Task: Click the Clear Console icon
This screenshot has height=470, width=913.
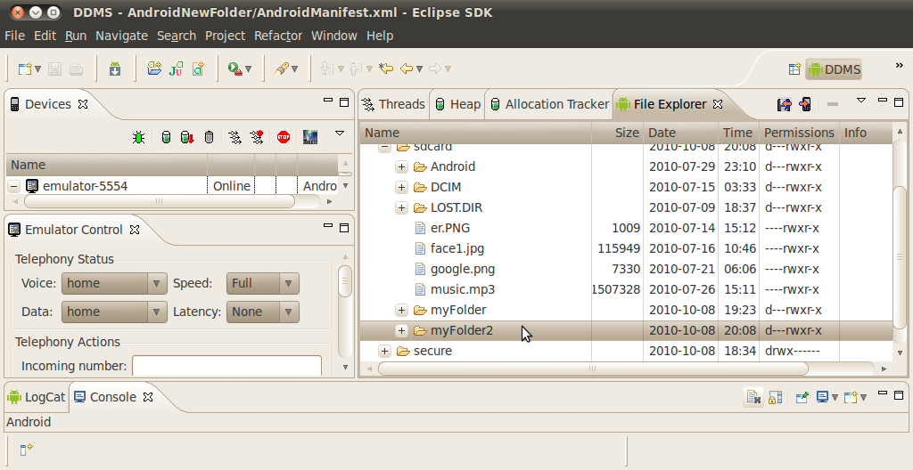Action: [x=753, y=397]
